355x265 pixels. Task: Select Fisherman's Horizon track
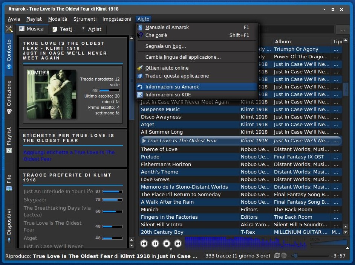coord(241,164)
